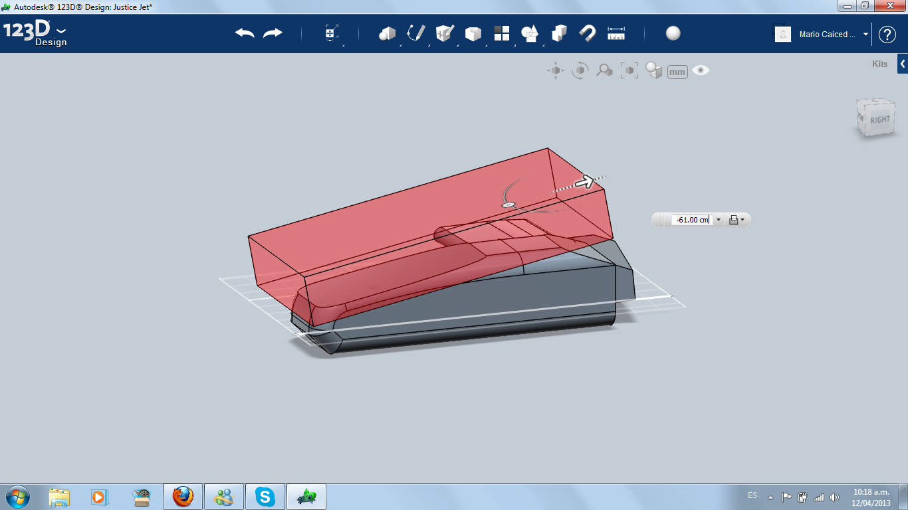Open the Sketch pencil tool
908x510 pixels.
coord(416,33)
